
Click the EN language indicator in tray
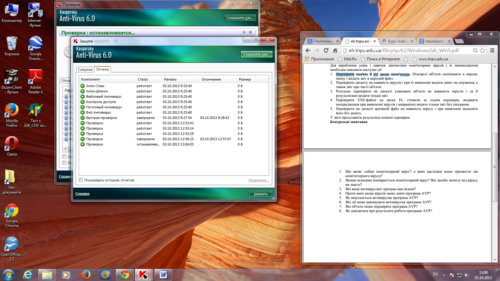(x=435, y=274)
